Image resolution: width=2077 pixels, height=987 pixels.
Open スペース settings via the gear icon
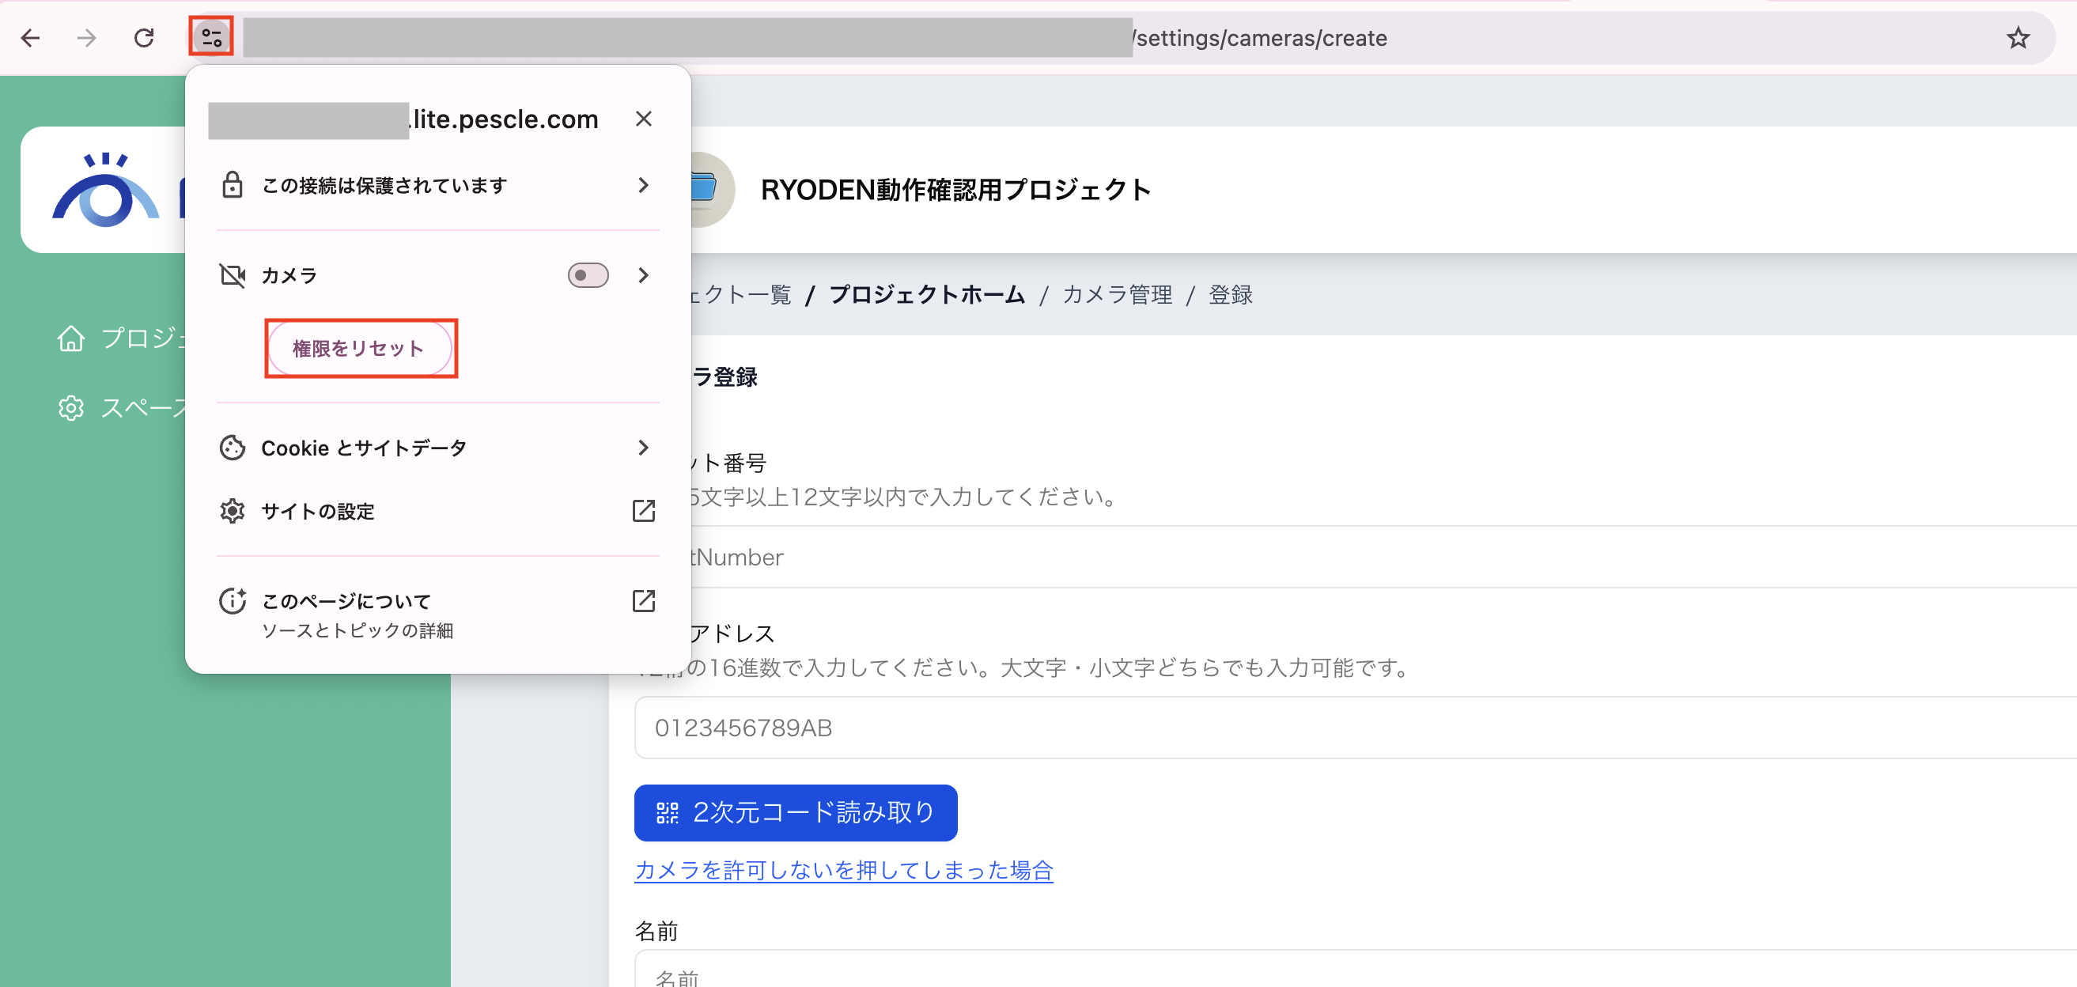(71, 408)
